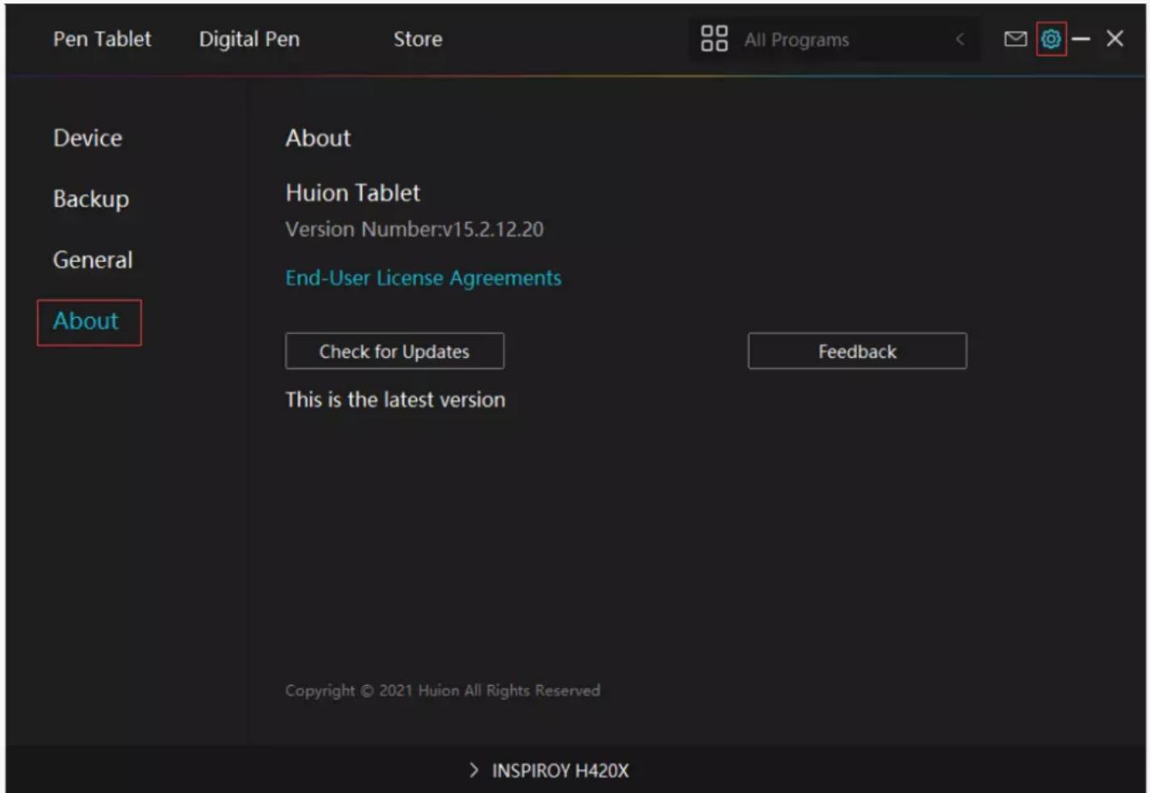Select Device in the settings sidebar
This screenshot has height=793, width=1150.
tap(87, 138)
